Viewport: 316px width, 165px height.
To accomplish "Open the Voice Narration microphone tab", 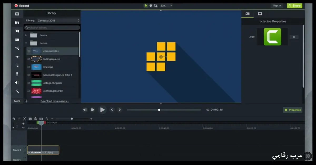I will point(17,74).
